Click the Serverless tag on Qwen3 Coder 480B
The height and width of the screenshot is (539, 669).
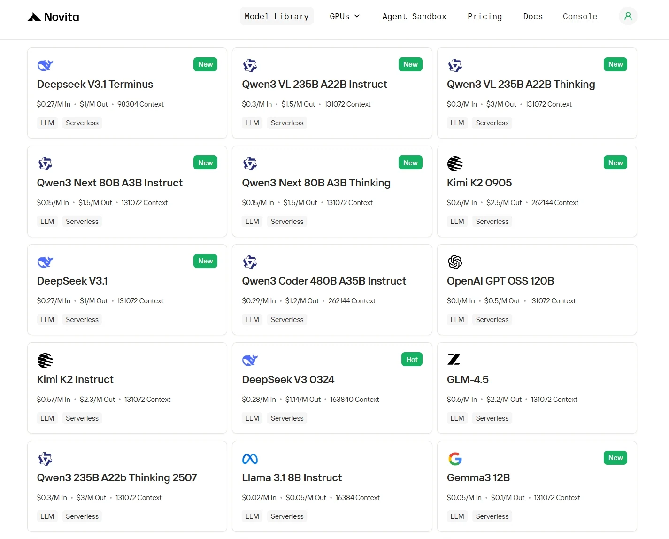[287, 320]
